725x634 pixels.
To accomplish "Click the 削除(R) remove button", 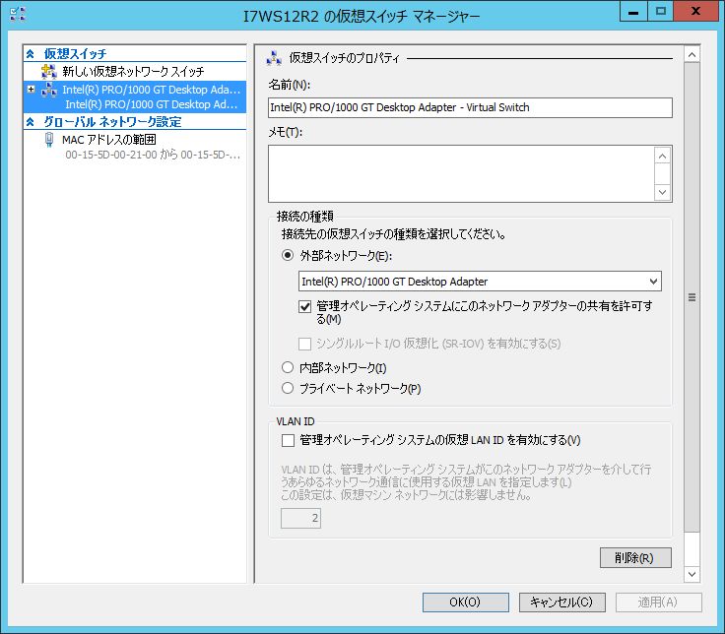I will pyautogui.click(x=635, y=558).
